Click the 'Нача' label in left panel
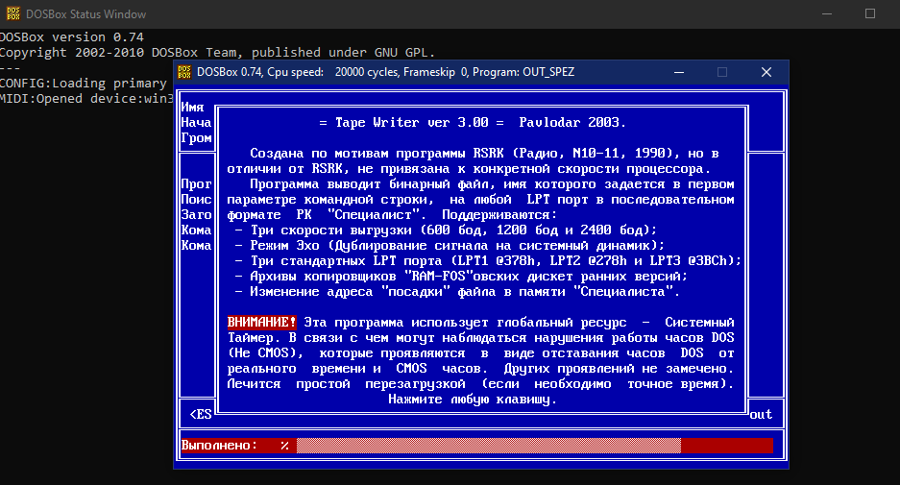 click(196, 122)
